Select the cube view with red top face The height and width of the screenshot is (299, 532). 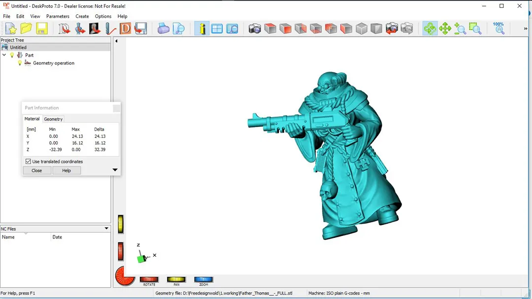click(x=270, y=29)
